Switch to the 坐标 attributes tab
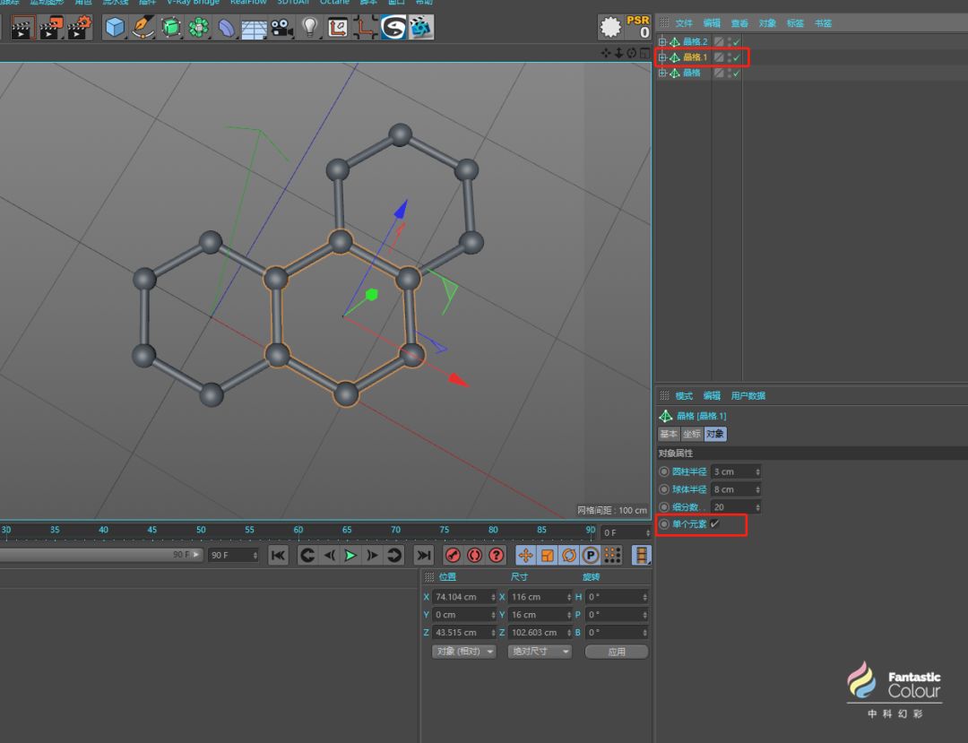Screen dimensions: 968x743 coord(692,434)
